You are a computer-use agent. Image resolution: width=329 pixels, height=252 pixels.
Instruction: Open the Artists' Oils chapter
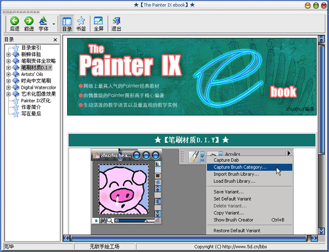[32, 74]
